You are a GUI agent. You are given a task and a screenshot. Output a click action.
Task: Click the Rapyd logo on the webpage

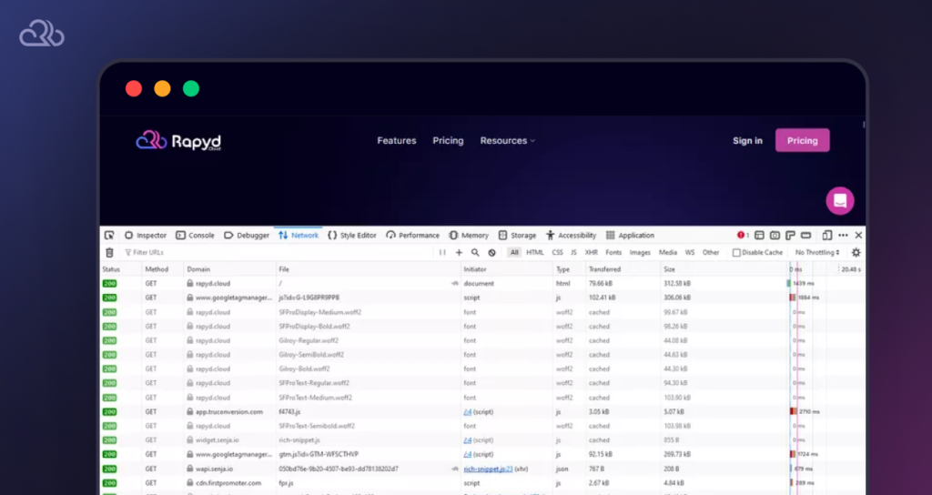[178, 141]
